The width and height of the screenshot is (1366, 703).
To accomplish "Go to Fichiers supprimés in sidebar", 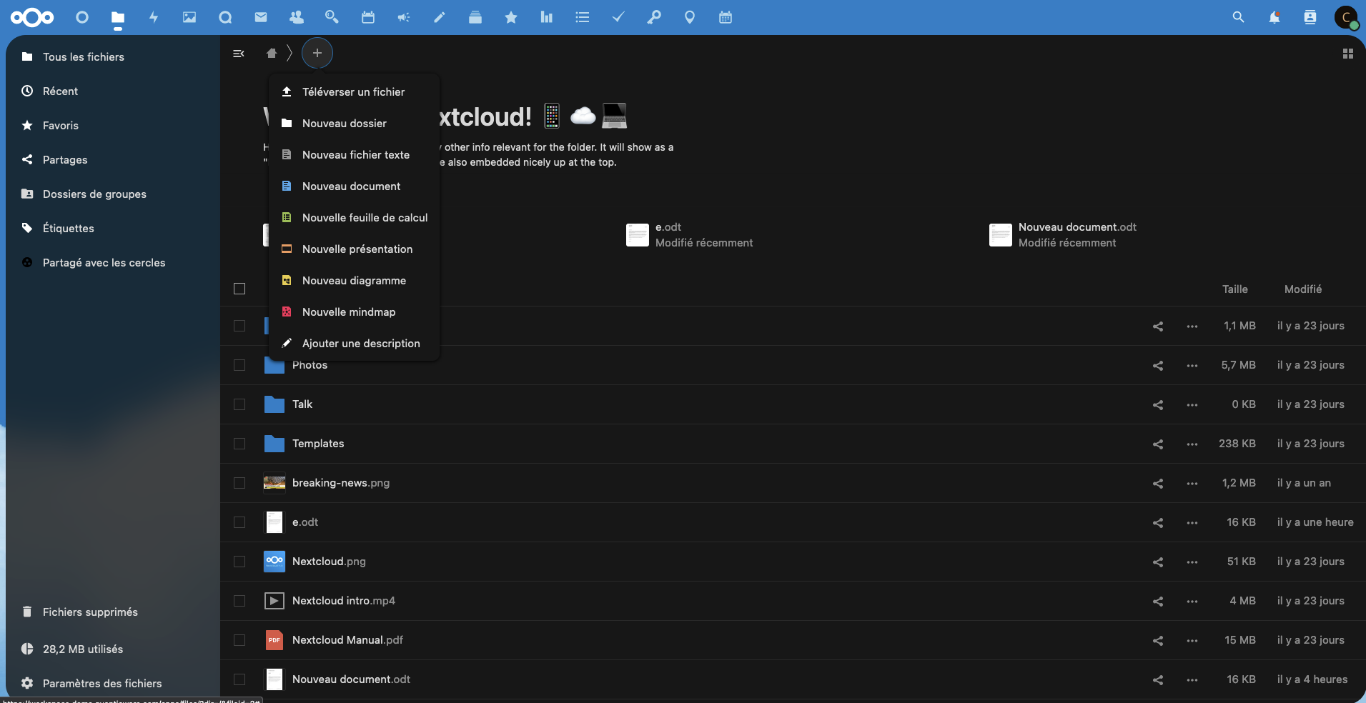I will pyautogui.click(x=90, y=612).
